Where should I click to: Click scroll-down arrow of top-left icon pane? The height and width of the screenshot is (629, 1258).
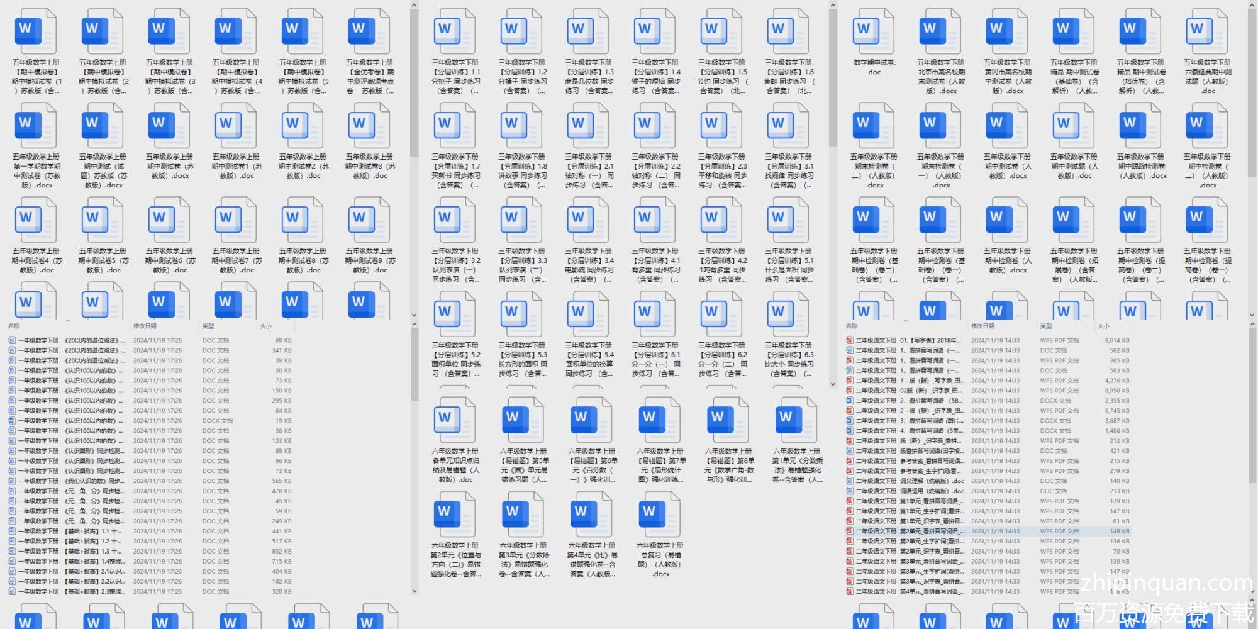point(414,314)
